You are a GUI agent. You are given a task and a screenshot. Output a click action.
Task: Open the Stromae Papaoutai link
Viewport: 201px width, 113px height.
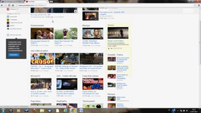120,105
